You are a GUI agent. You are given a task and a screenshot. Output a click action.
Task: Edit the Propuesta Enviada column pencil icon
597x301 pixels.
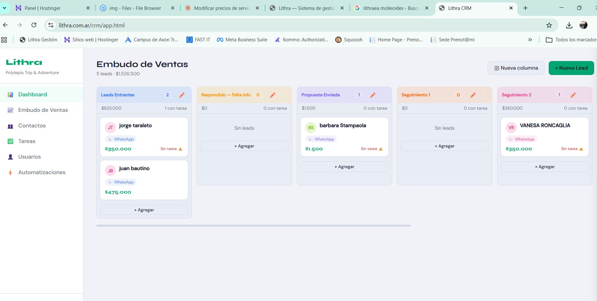click(373, 95)
